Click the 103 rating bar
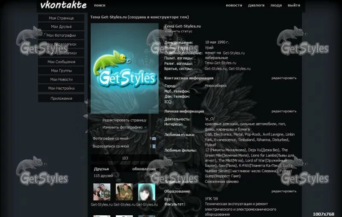Image resolution: width=342 pixels, height=217 pixels. (x=125, y=158)
